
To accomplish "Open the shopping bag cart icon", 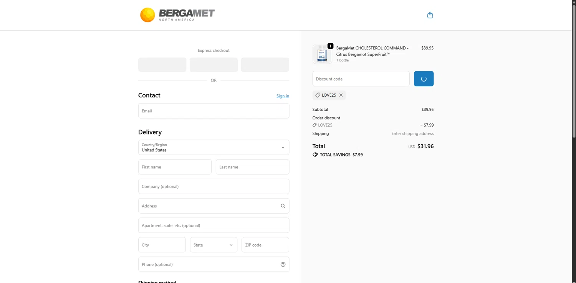I will [430, 15].
